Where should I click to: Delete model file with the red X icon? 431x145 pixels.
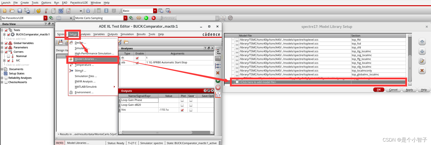pyautogui.click(x=422, y=71)
